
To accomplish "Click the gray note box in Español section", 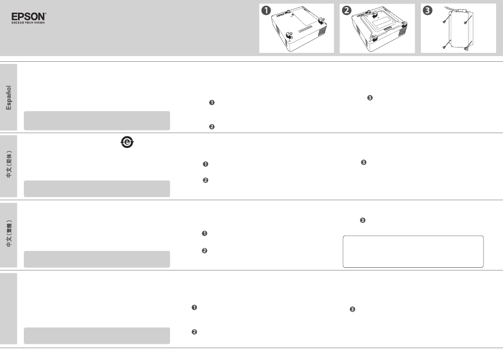I will 97,120.
